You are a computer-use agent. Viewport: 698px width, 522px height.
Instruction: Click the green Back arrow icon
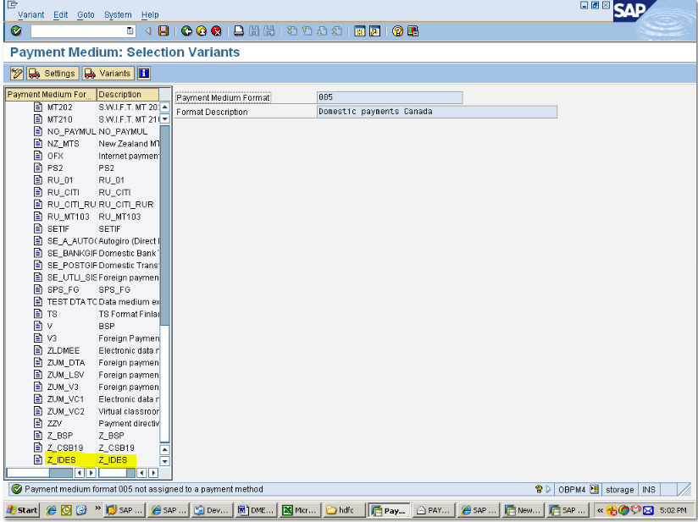pos(185,30)
